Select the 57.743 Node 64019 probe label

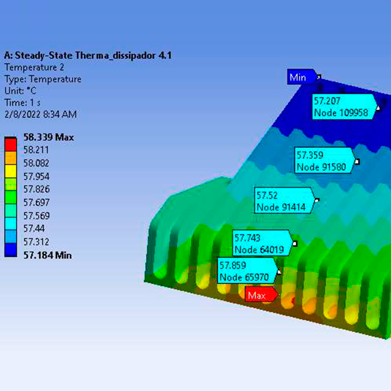coord(261,243)
